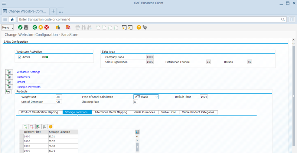Open the Menu dropdown button
Screen dimensions: 297x153
pos(7,27)
